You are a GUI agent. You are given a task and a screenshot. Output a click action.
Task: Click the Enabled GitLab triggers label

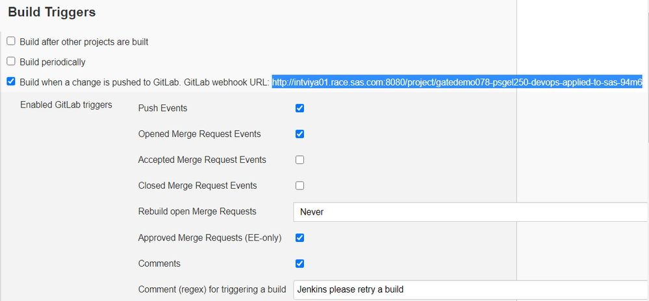[x=66, y=105]
